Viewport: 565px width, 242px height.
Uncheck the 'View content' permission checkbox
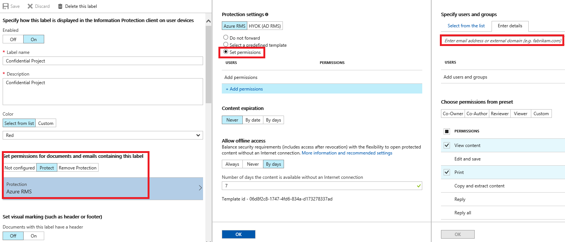(x=447, y=145)
